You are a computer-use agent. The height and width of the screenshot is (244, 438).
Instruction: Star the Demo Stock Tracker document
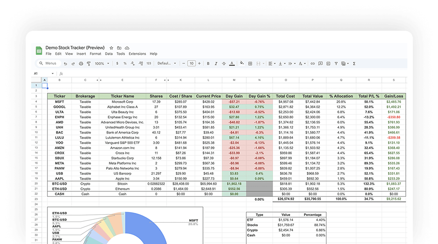pos(111,48)
